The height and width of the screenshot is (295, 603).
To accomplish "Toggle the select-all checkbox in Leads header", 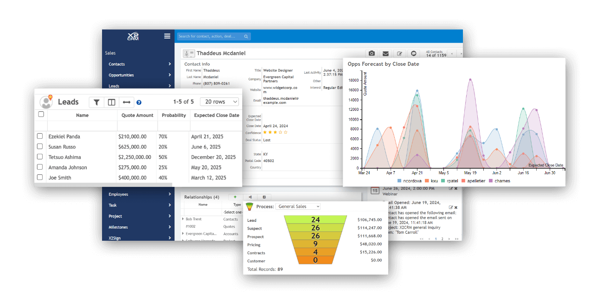I will [41, 114].
